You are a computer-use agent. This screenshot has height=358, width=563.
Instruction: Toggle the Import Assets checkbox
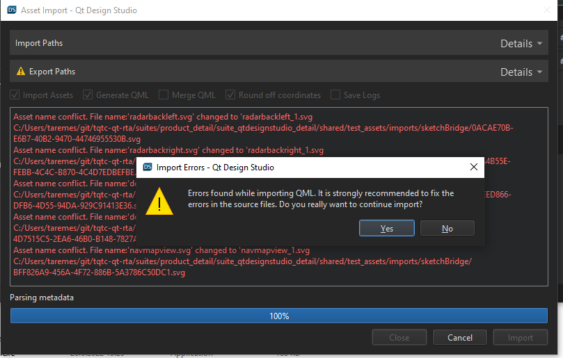(x=15, y=95)
